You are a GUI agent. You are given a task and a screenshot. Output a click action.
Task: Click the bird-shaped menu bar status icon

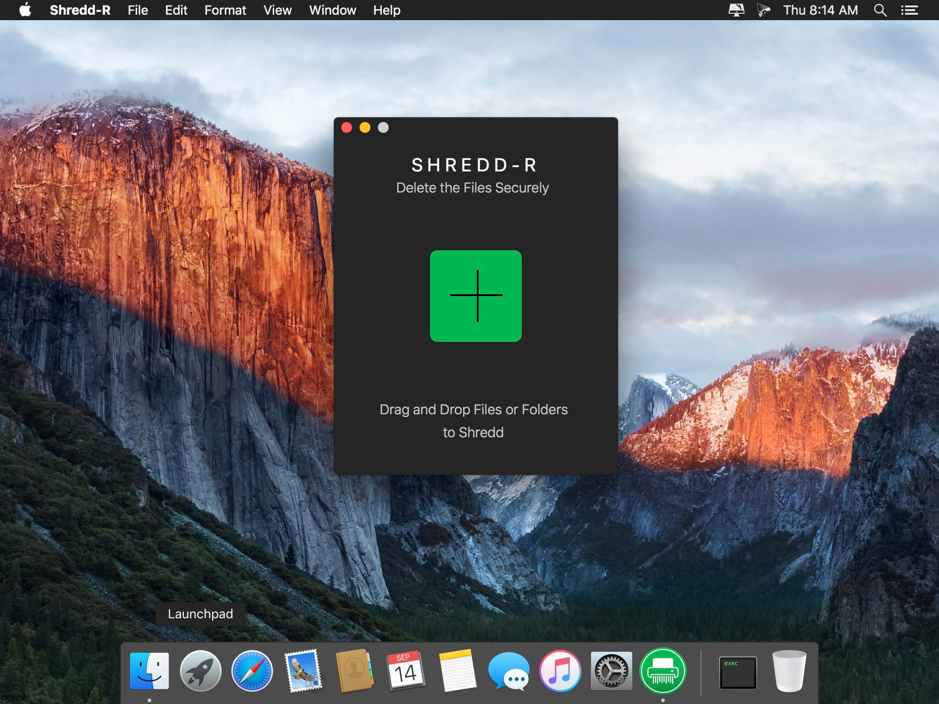763,10
